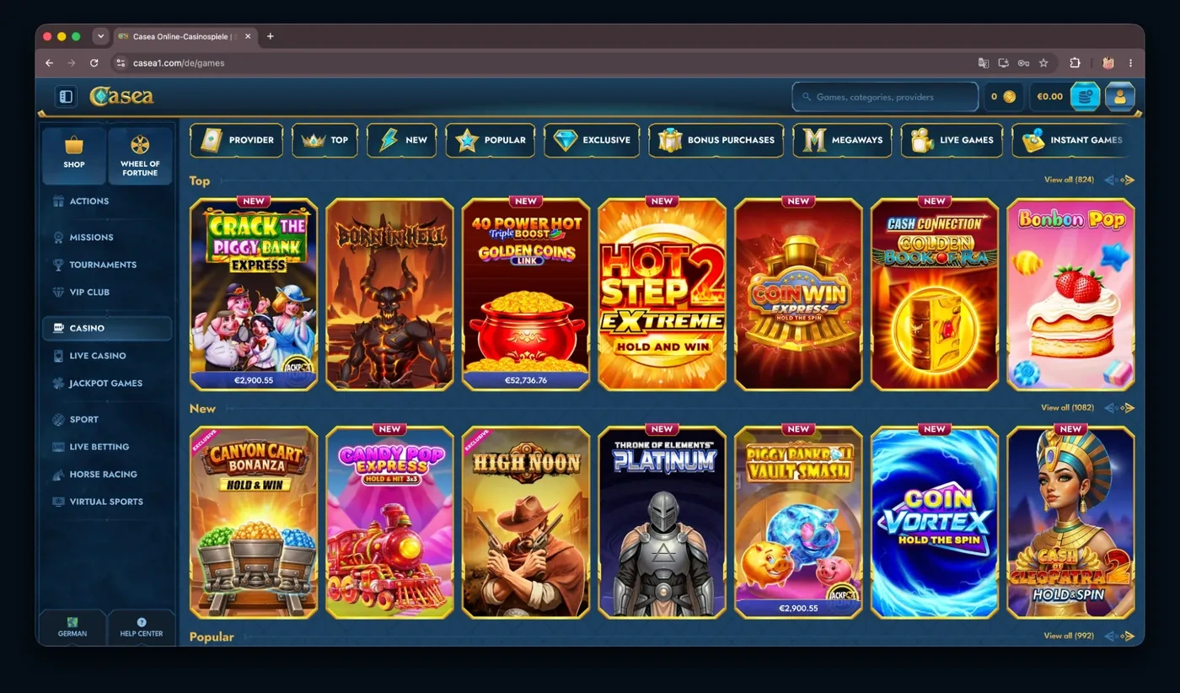
Task: View all 992 Popular games
Action: (1069, 636)
